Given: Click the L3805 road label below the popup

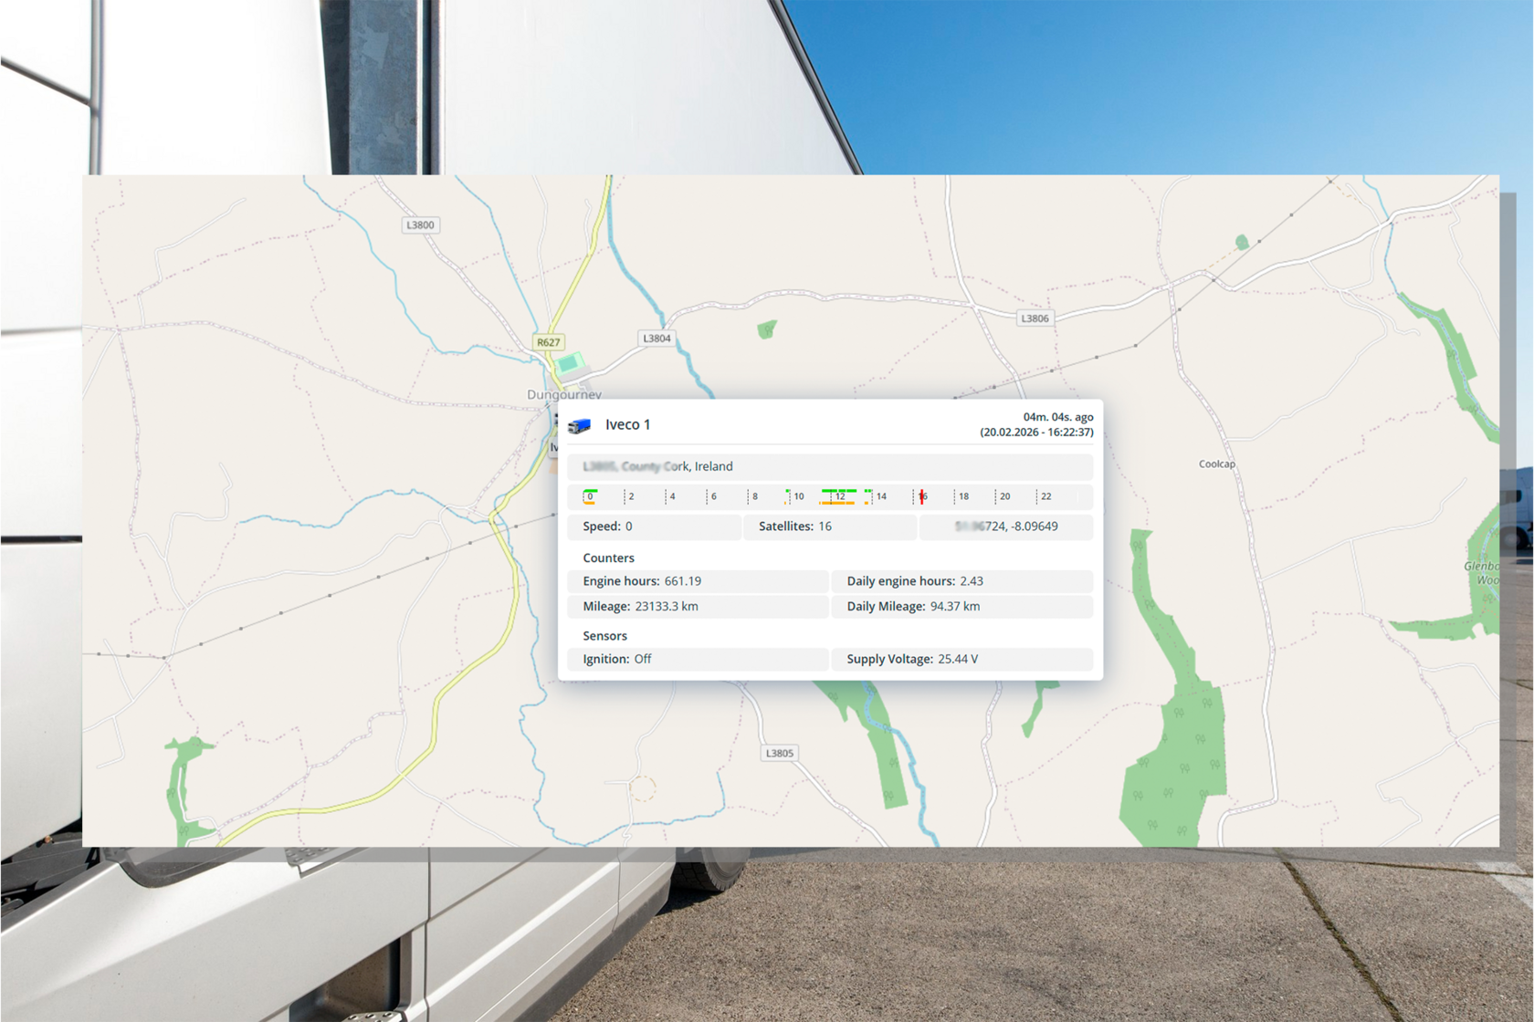Looking at the screenshot, I should [779, 753].
